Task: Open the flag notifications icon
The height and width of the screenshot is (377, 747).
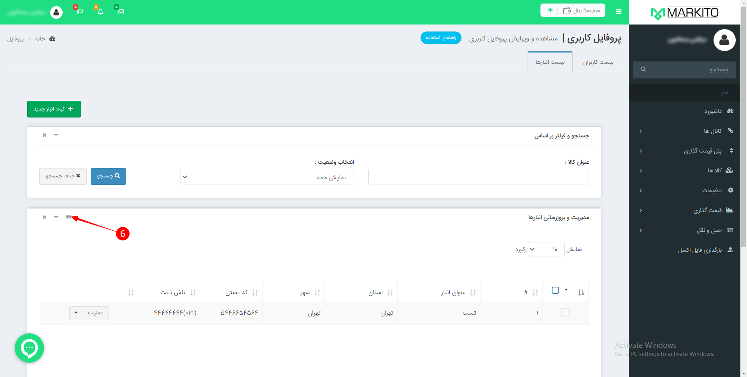Action: tap(79, 11)
